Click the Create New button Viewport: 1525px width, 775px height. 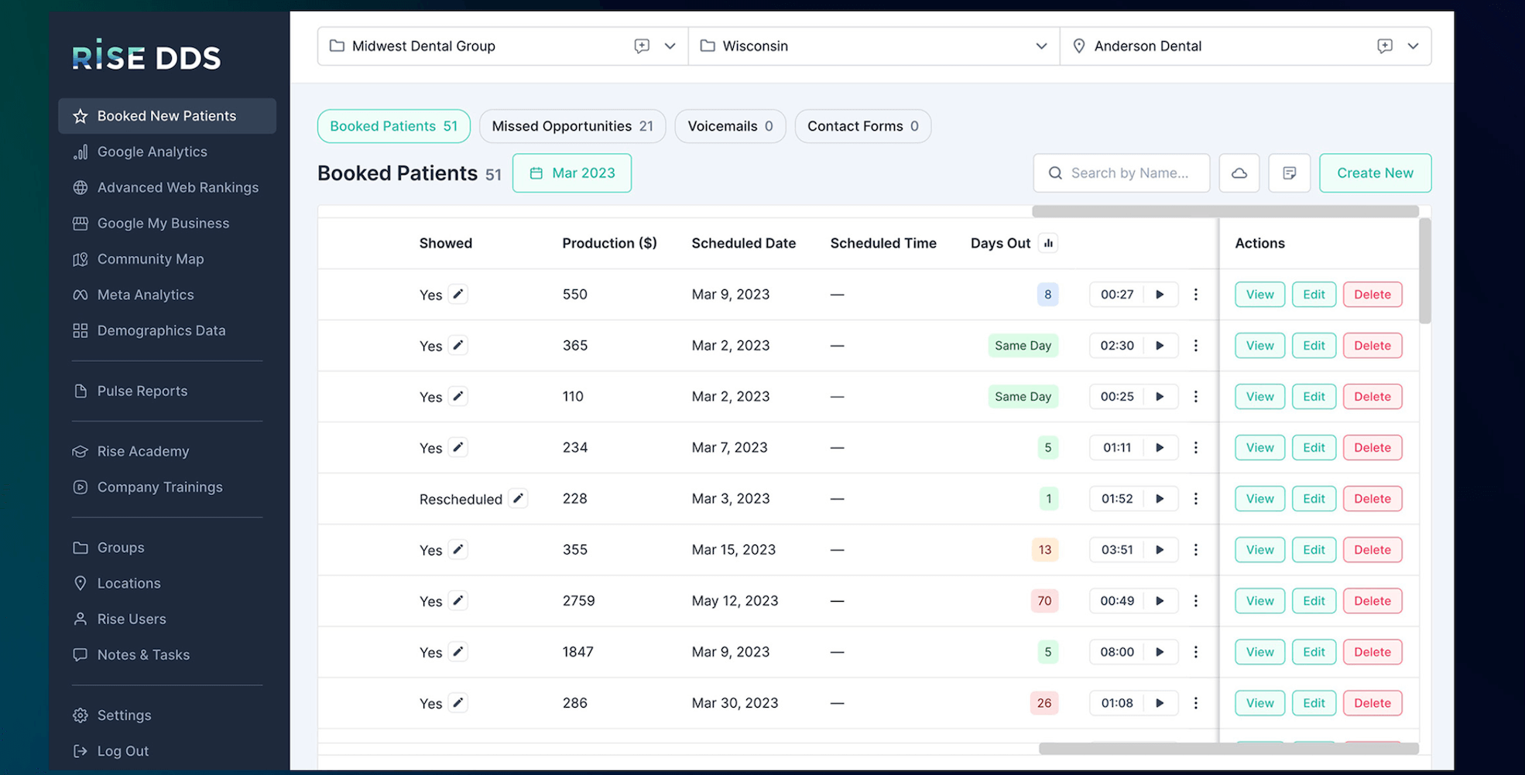tap(1375, 173)
